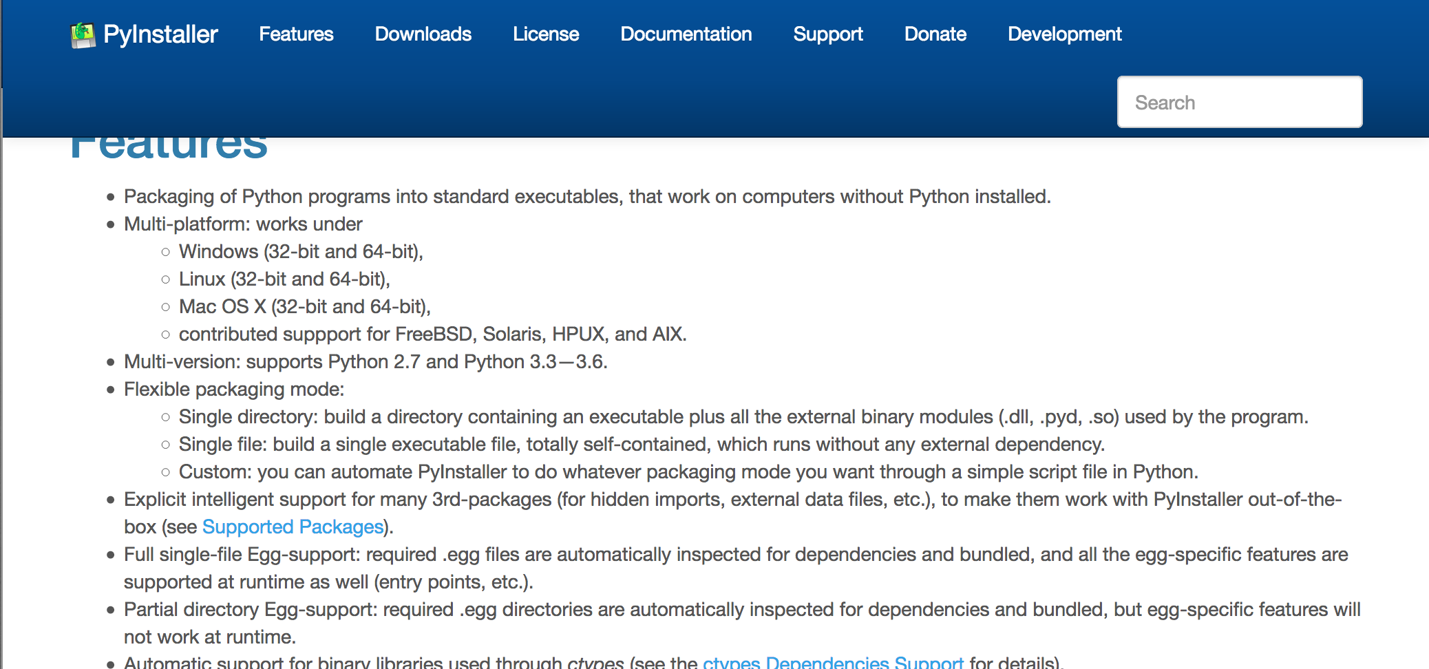
Task: Open the Supported Packages link
Action: (x=292, y=527)
